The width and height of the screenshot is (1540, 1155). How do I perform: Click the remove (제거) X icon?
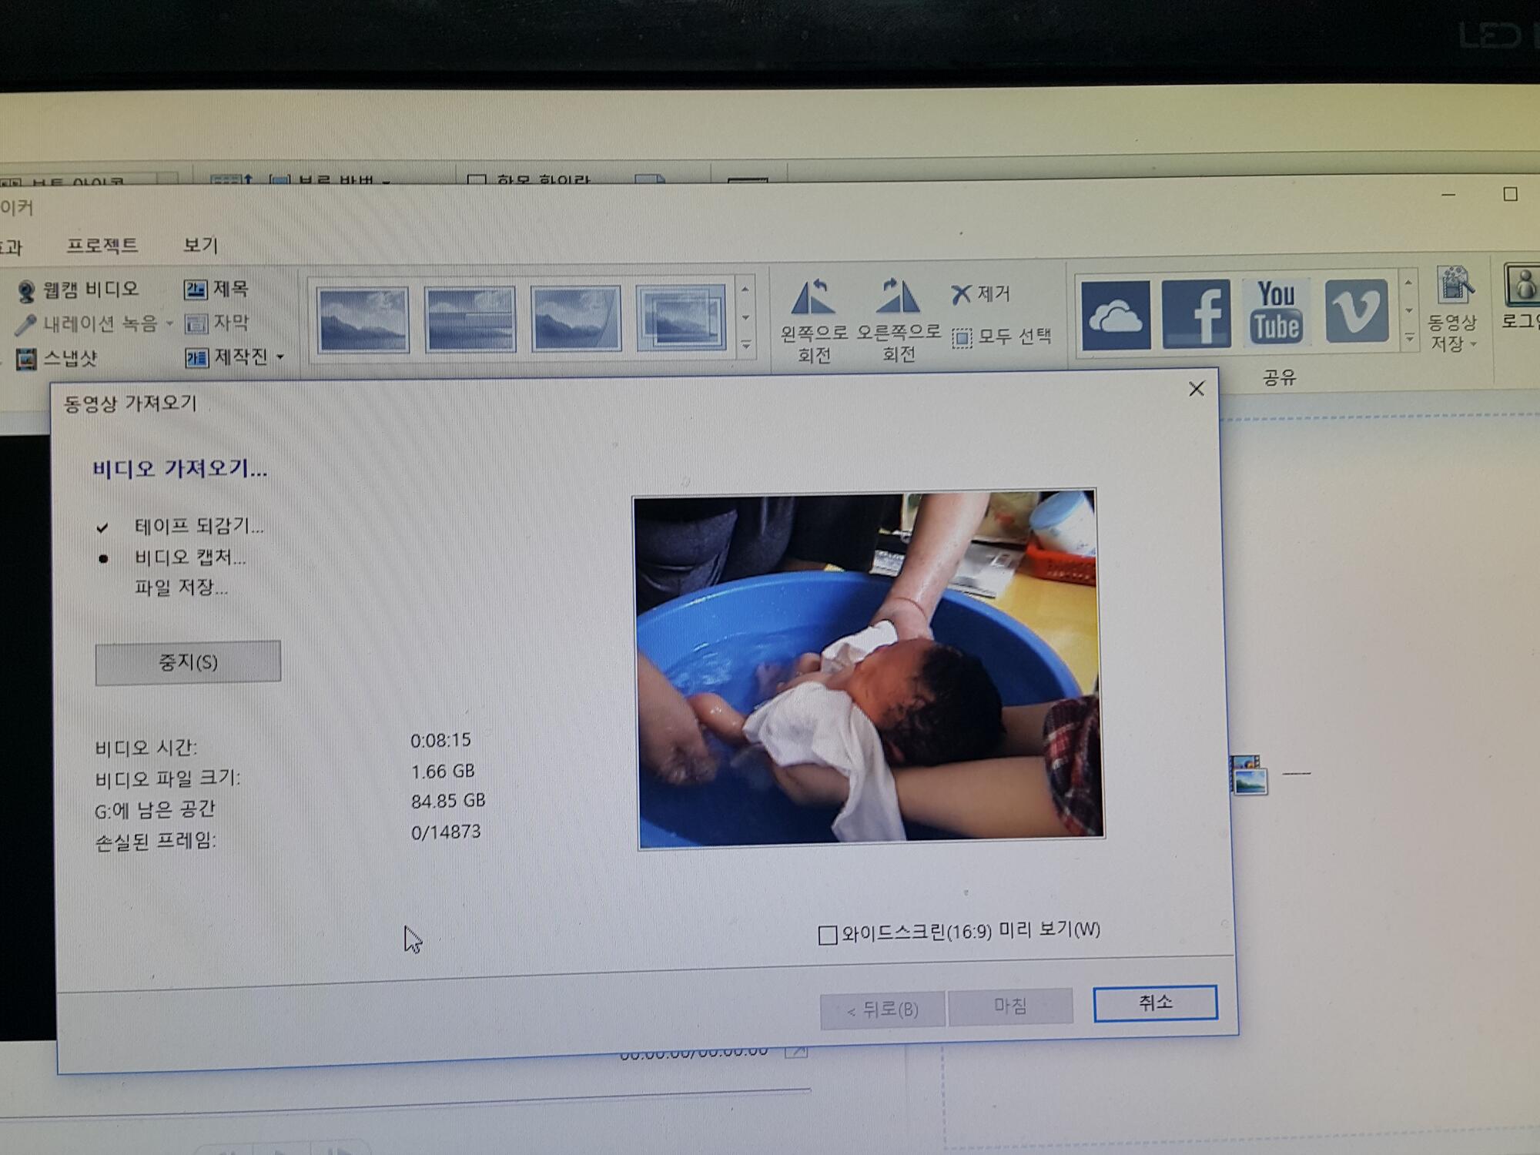pyautogui.click(x=960, y=294)
